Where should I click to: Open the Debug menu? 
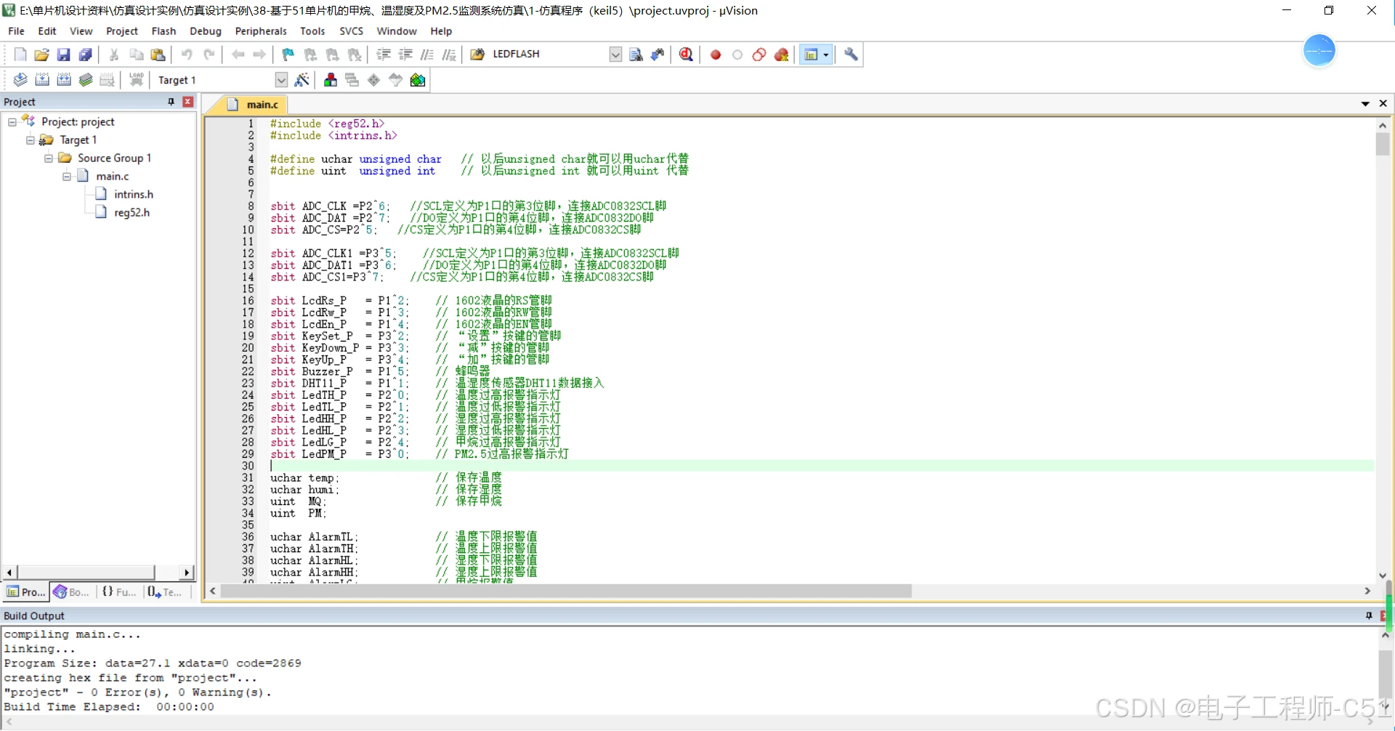click(x=206, y=31)
